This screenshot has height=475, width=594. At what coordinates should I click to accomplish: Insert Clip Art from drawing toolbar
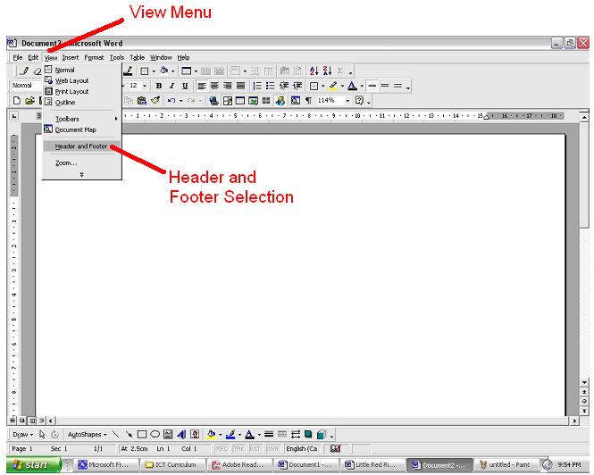click(x=195, y=435)
